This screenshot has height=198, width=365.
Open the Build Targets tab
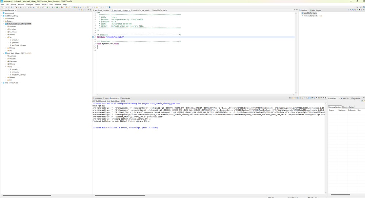(x=316, y=10)
